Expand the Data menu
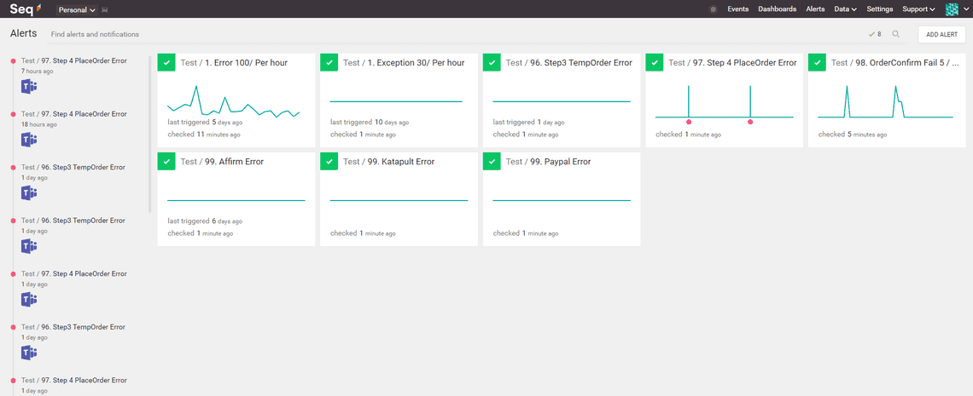Viewport: 973px width, 396px height. (846, 9)
